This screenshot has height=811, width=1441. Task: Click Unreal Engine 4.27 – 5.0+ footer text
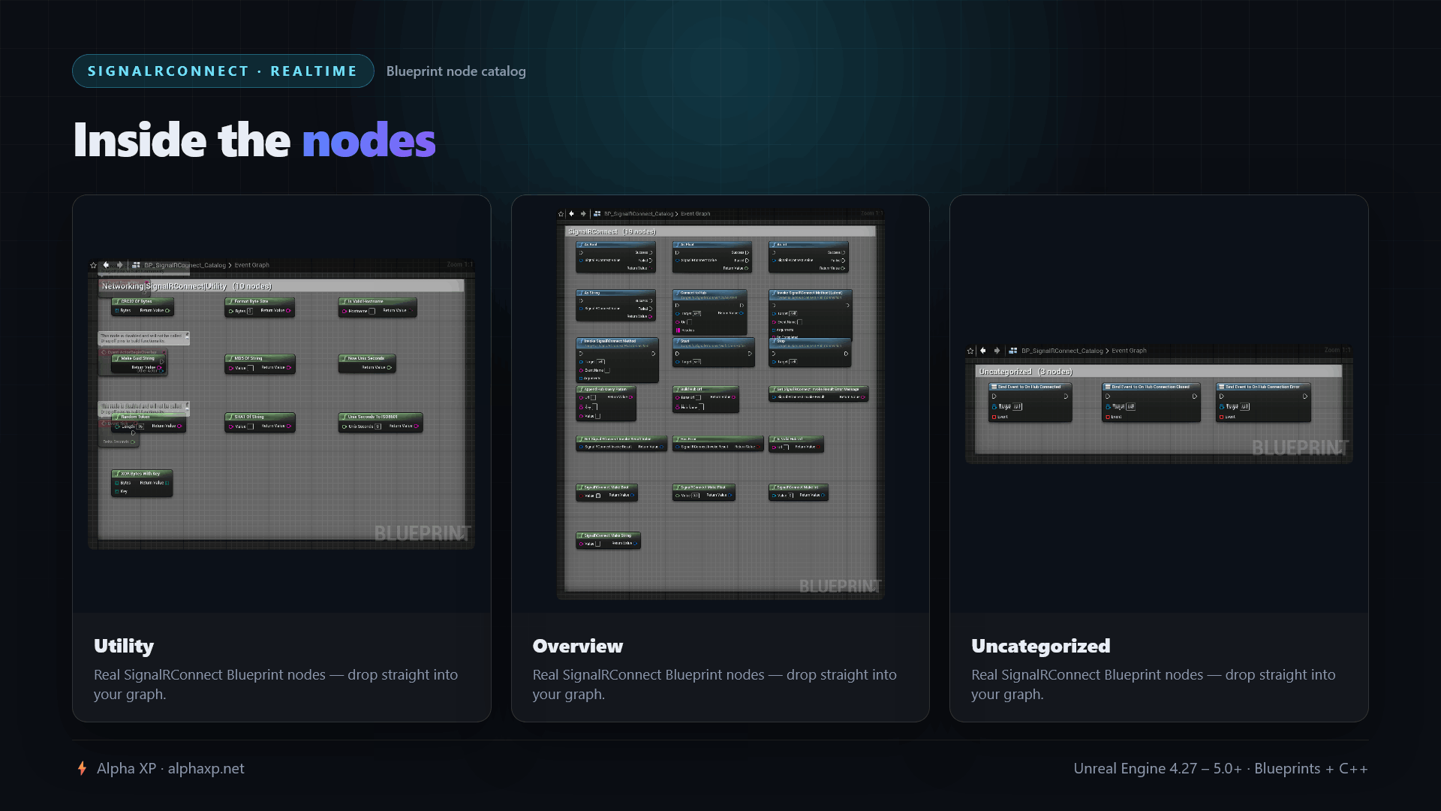point(1221,768)
